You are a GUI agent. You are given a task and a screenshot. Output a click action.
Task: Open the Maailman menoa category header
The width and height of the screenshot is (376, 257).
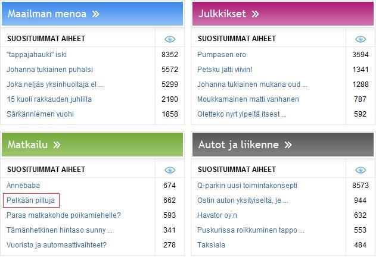click(x=92, y=14)
